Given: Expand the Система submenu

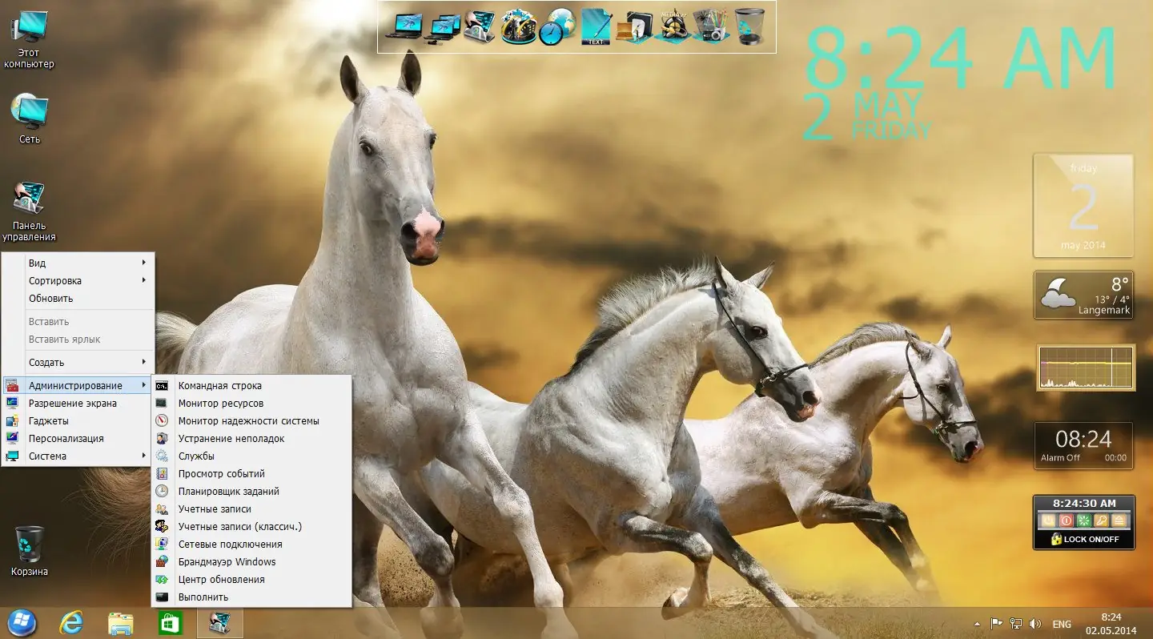Looking at the screenshot, I should [78, 456].
